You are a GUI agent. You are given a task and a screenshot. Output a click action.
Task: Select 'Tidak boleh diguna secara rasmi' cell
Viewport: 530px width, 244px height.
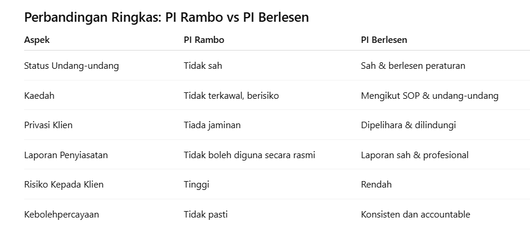(249, 155)
